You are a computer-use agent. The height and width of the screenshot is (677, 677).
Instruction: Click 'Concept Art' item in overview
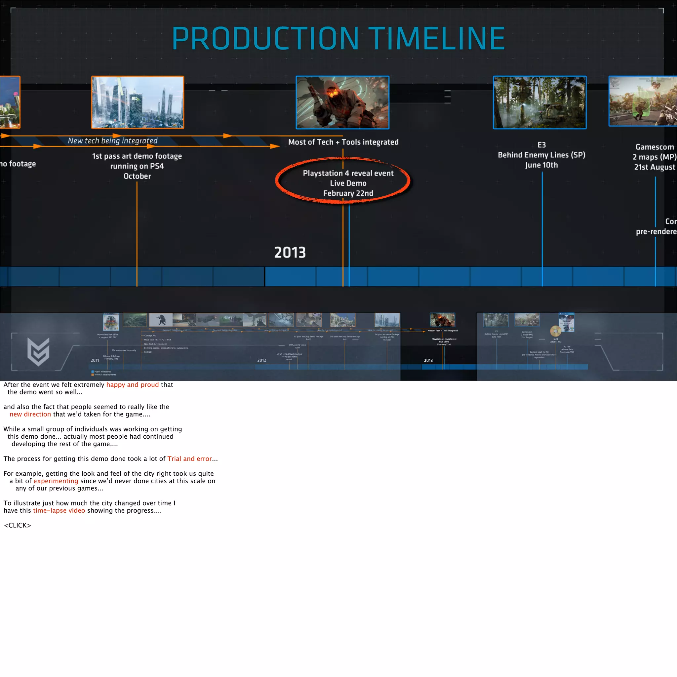(x=150, y=336)
